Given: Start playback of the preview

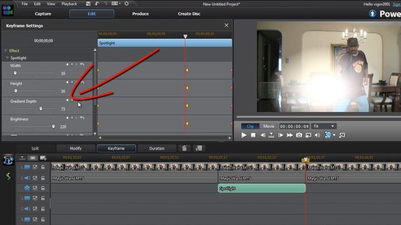Looking at the screenshot, I should click(244, 135).
